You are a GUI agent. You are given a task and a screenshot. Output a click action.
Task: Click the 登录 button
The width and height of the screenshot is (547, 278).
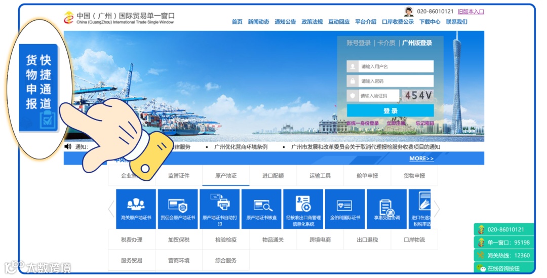coord(390,110)
